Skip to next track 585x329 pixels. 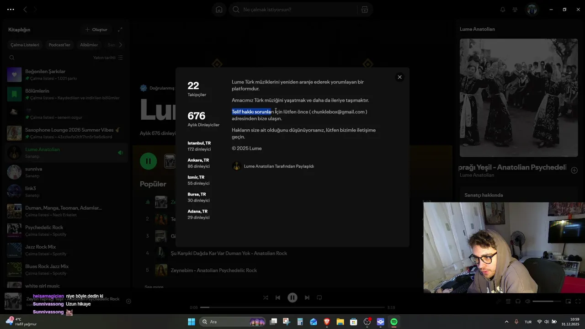pyautogui.click(x=307, y=297)
